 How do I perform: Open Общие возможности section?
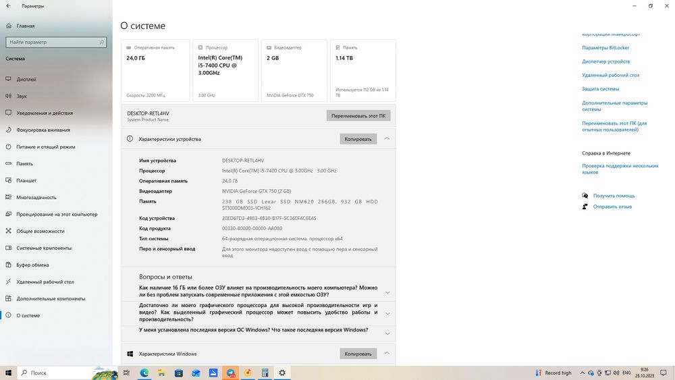[x=56, y=231]
